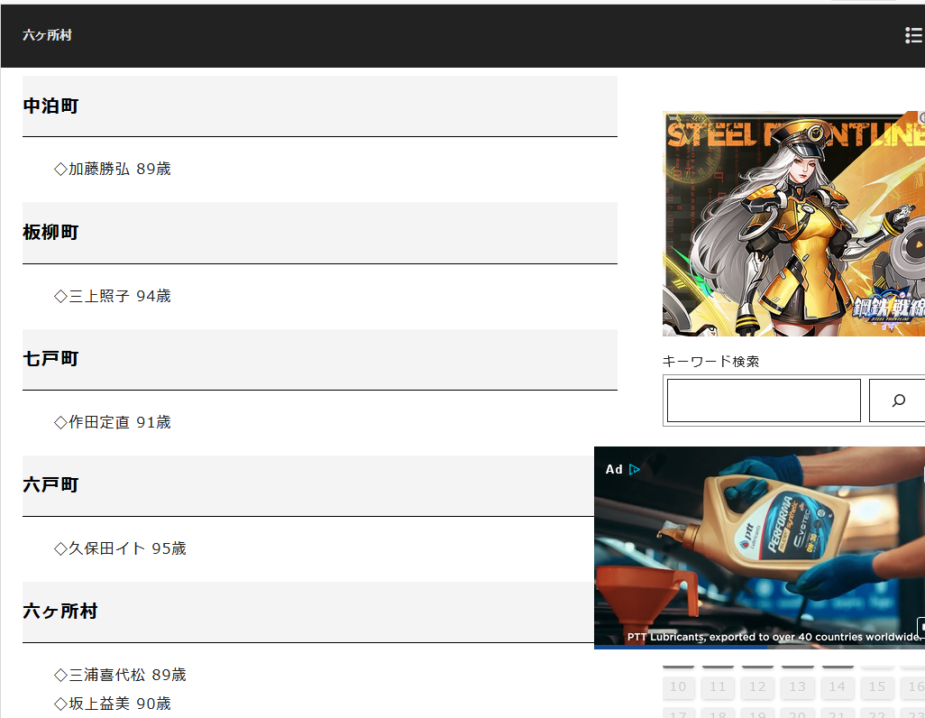This screenshot has height=718, width=925.
Task: Click the 六ヶ所村 title in header
Action: click(x=47, y=35)
